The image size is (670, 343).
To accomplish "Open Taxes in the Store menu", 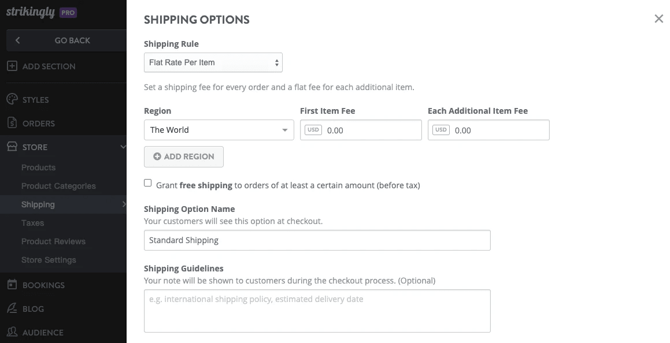I will coord(32,223).
